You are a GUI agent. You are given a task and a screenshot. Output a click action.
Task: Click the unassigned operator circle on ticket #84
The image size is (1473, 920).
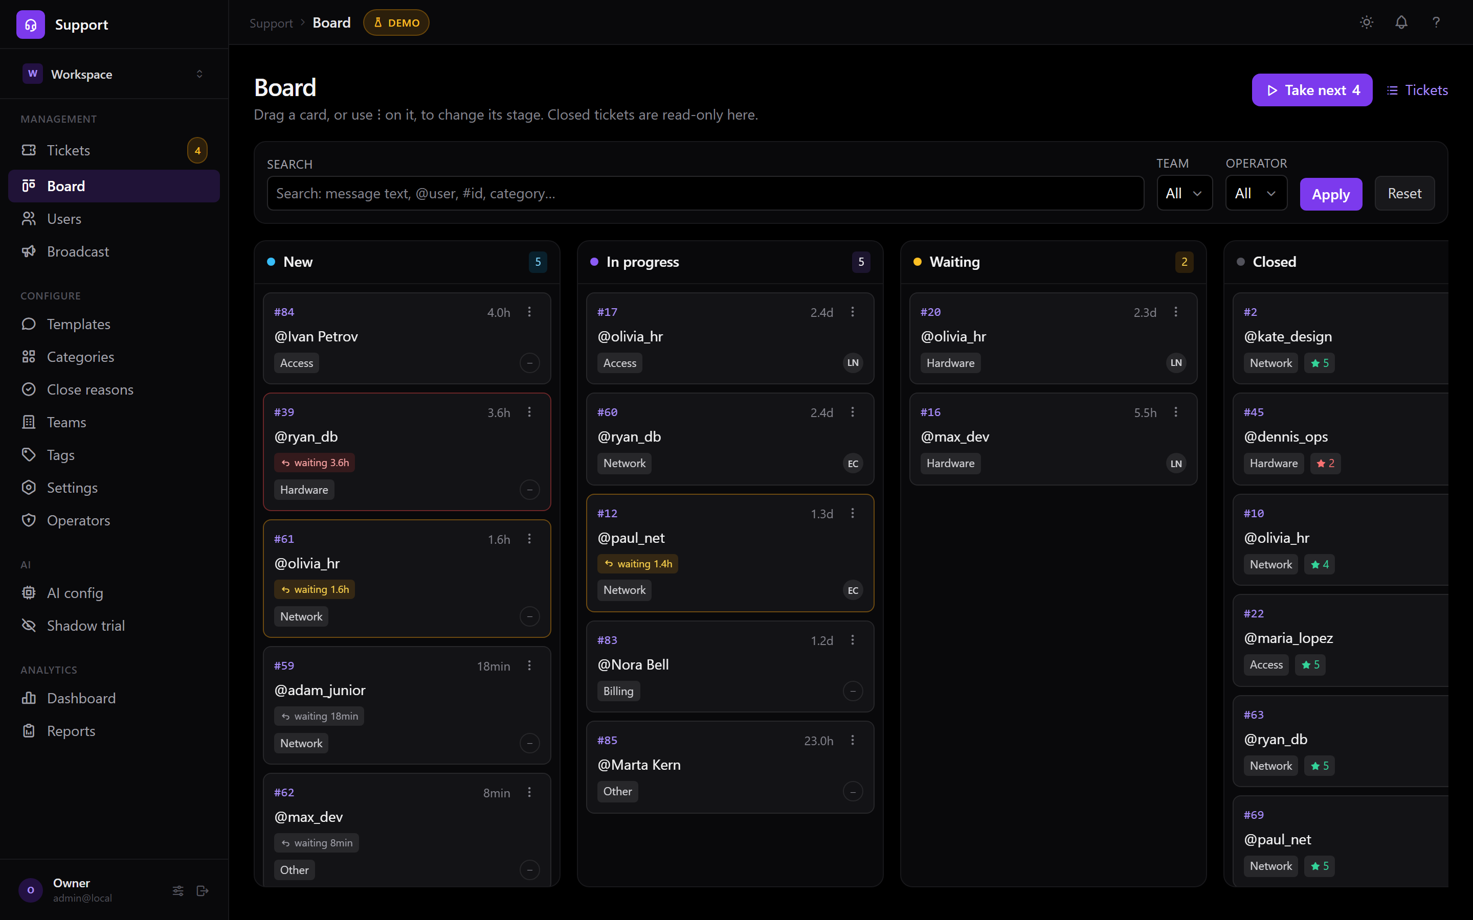pyautogui.click(x=529, y=363)
